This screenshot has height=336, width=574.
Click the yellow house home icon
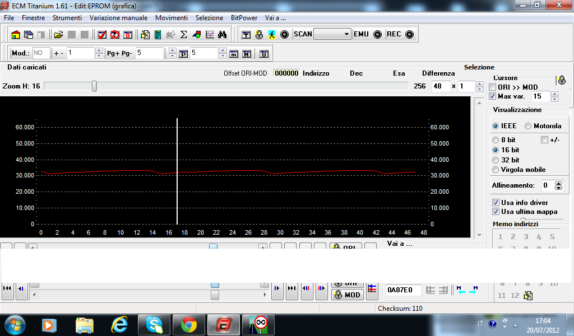[15, 35]
